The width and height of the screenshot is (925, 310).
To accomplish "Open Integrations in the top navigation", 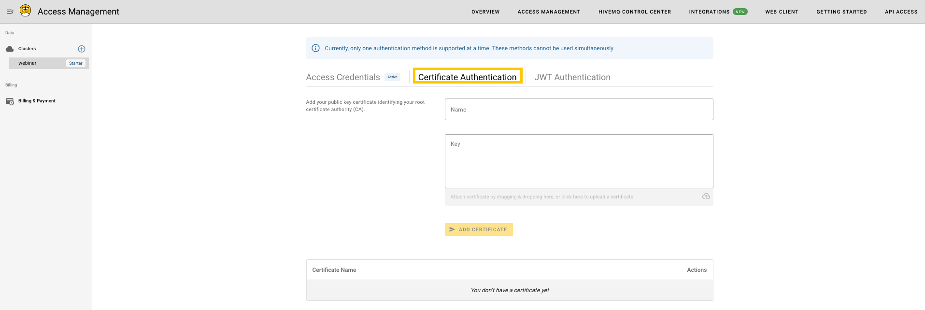I will [709, 12].
